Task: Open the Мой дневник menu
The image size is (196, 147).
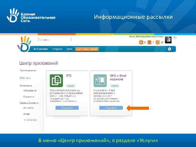Action: click(41, 49)
